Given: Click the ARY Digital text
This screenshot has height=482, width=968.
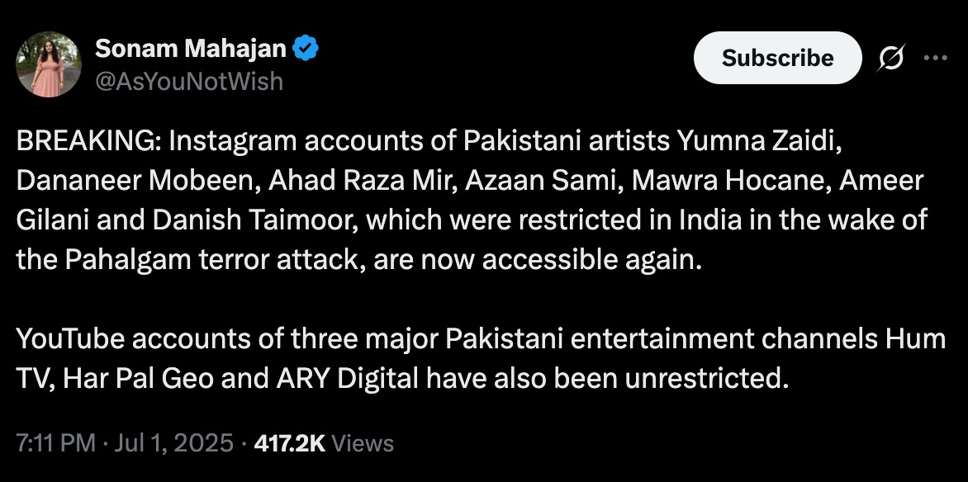Looking at the screenshot, I should click(x=344, y=378).
